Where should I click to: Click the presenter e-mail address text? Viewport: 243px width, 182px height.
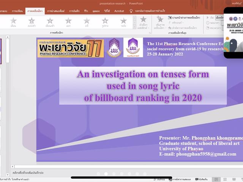click(206, 154)
